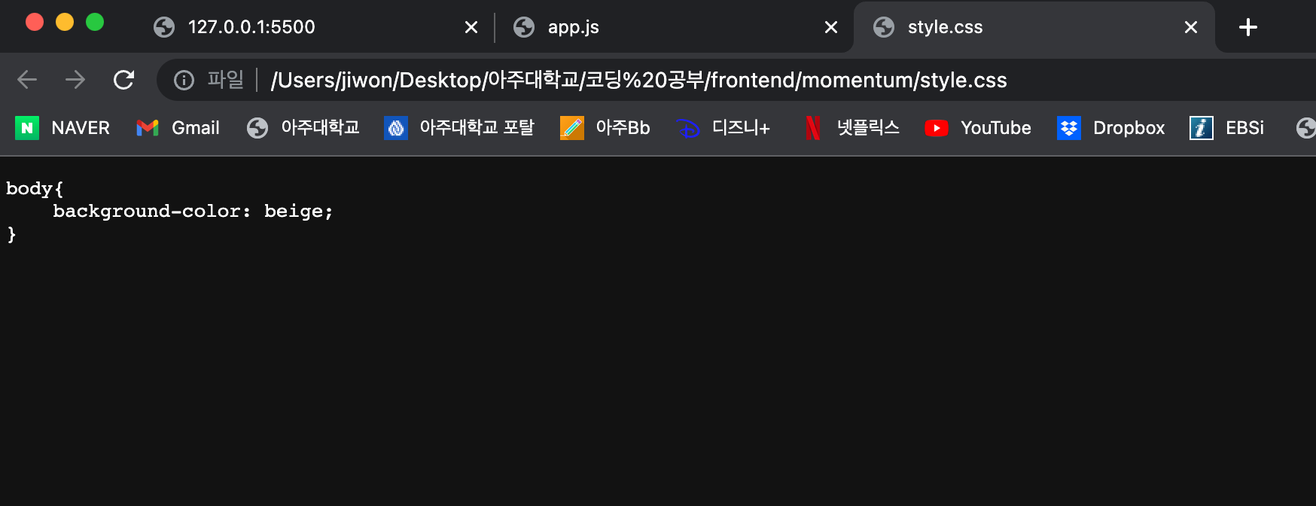Open a new tab with plus button
The width and height of the screenshot is (1316, 506).
1248,27
